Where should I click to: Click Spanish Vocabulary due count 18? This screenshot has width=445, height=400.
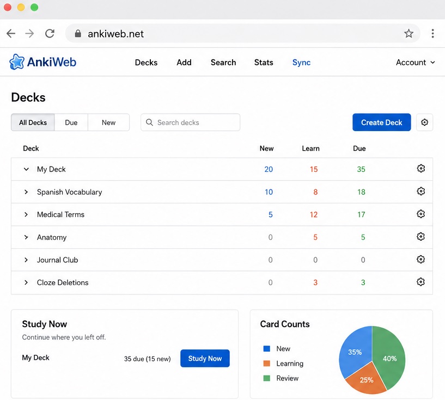(361, 192)
